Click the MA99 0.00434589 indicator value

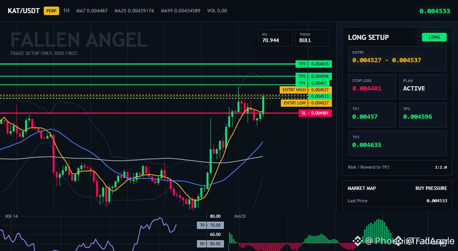pyautogui.click(x=181, y=10)
